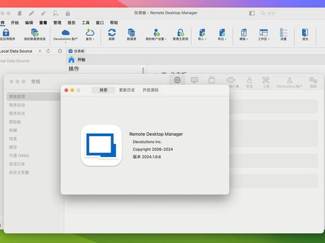Open the Templates (模板) dropdown
The height and width of the screenshot is (243, 325).
(244, 34)
